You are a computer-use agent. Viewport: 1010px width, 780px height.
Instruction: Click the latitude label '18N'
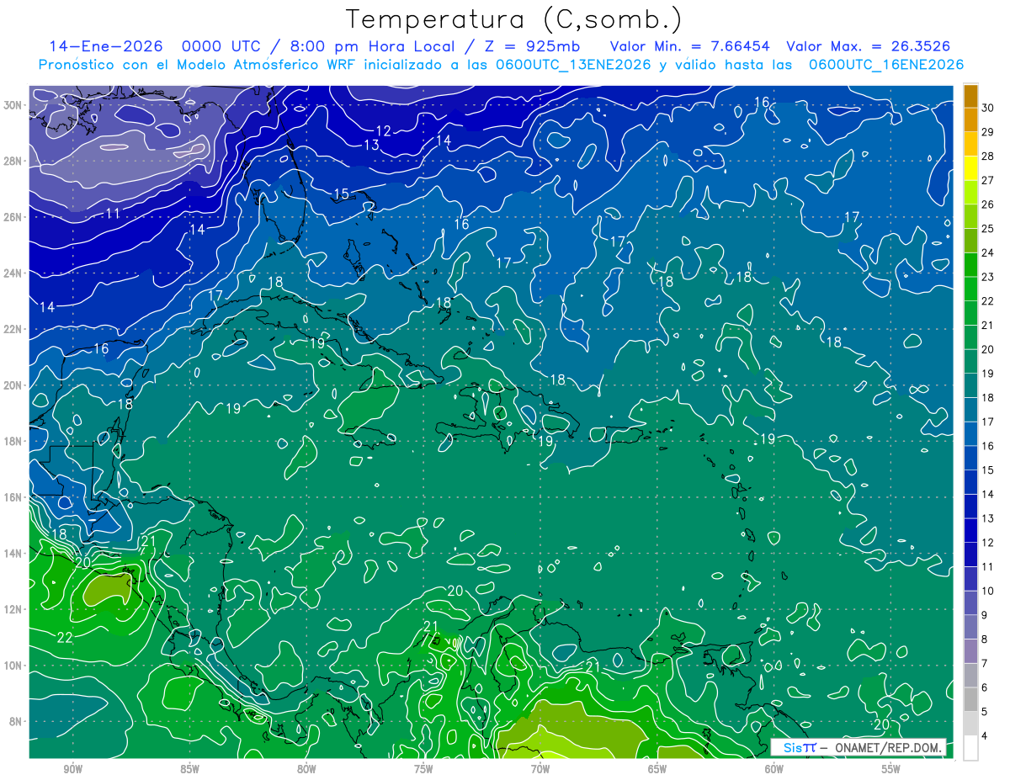click(x=13, y=442)
